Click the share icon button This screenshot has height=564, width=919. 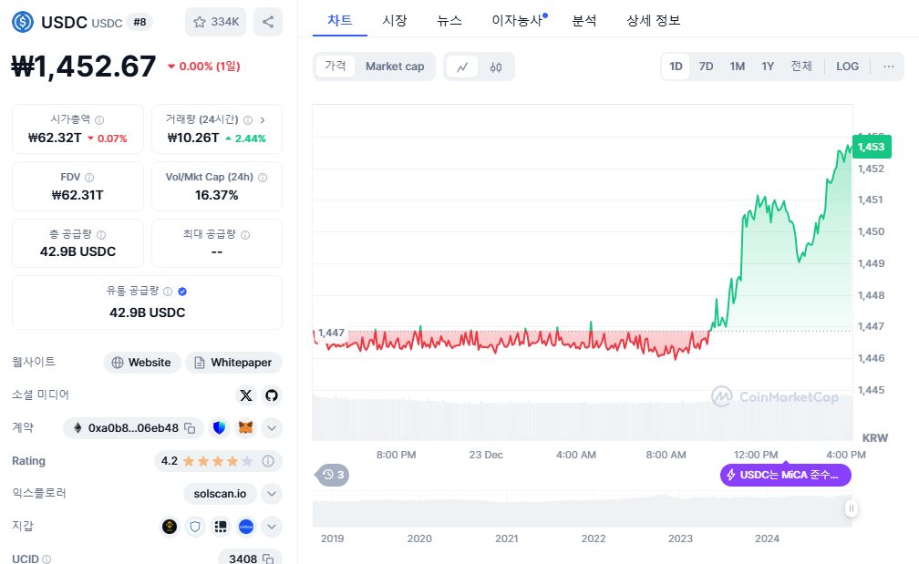(x=268, y=22)
